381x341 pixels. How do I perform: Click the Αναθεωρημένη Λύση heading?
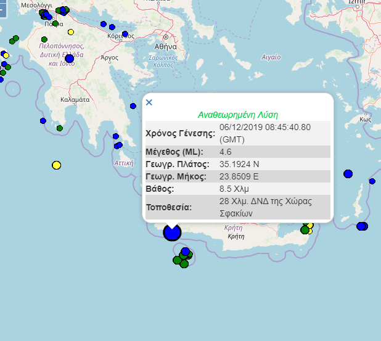point(237,115)
